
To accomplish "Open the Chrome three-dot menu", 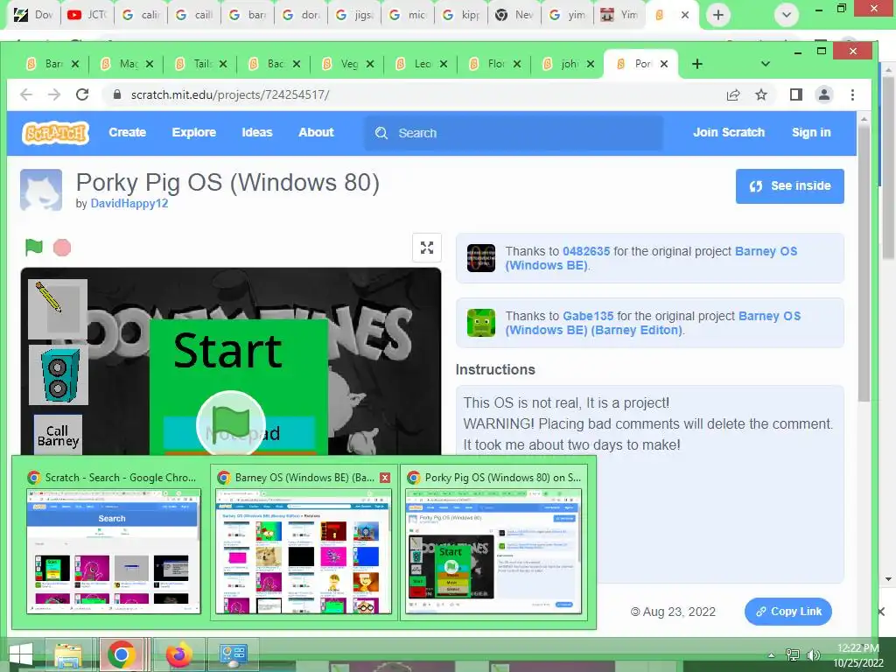I will (x=852, y=94).
